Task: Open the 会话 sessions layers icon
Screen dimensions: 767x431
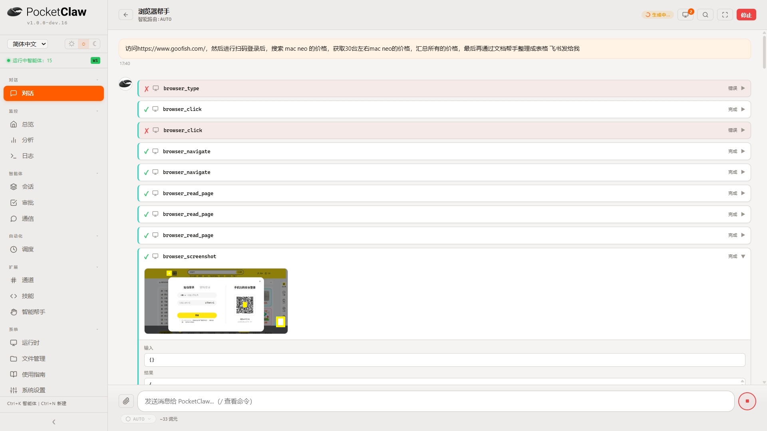Action: pyautogui.click(x=14, y=187)
